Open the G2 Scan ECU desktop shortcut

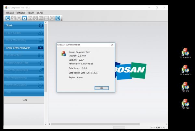click(185, 53)
